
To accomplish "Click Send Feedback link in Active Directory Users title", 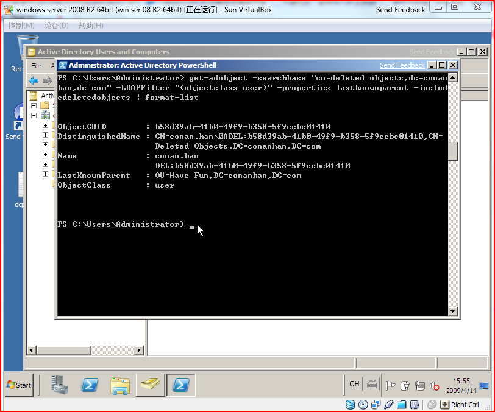I will 432,52.
